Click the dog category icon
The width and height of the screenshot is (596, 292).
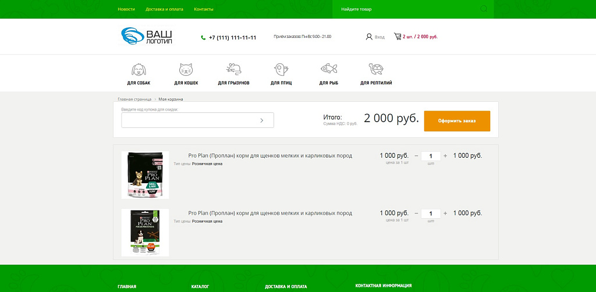[139, 69]
